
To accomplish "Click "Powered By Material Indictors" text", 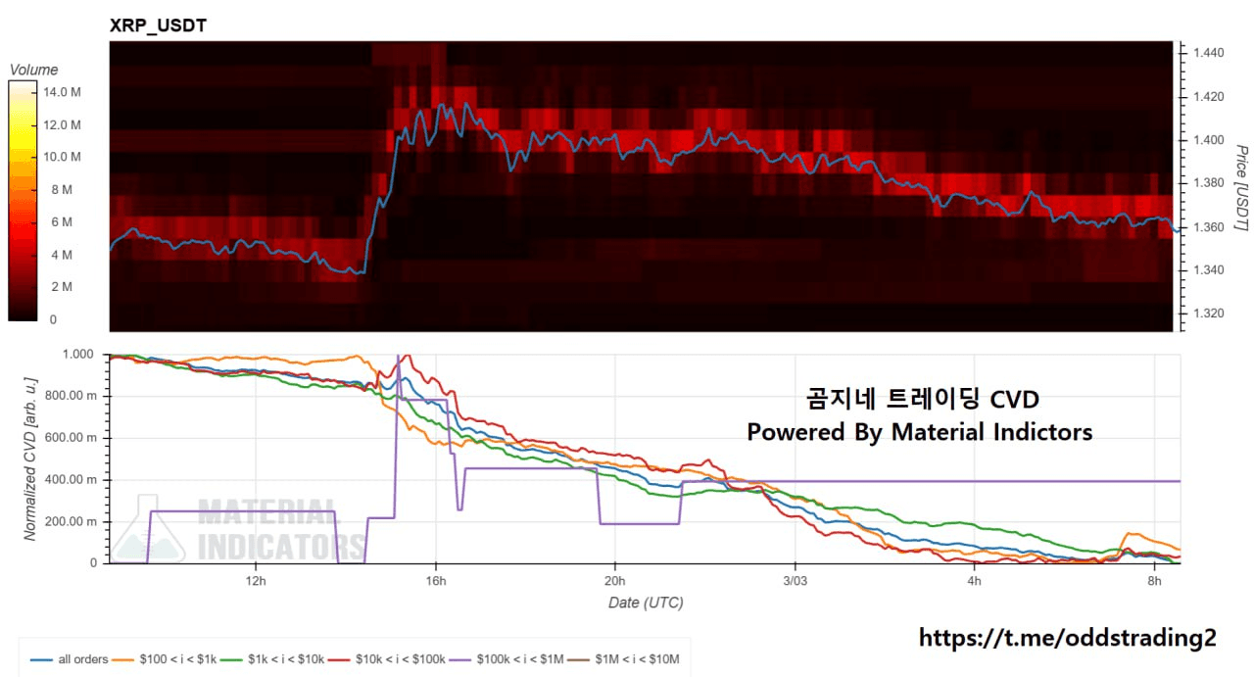I will [920, 432].
